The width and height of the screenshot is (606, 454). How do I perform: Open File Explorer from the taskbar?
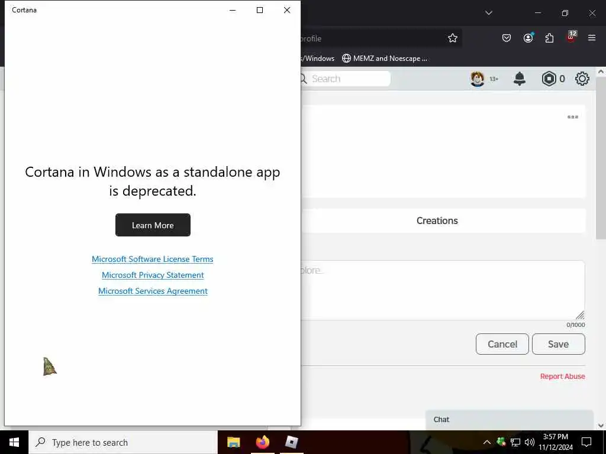pyautogui.click(x=233, y=442)
